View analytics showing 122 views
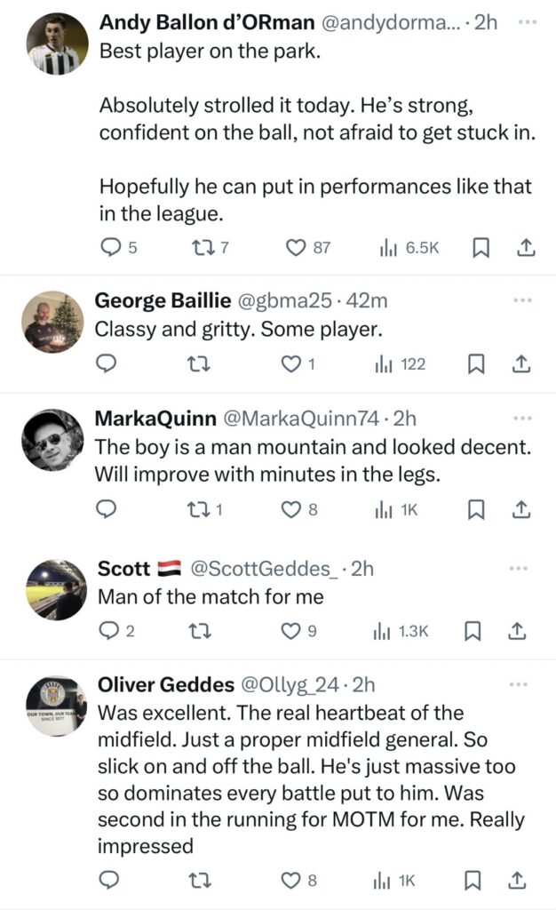 click(x=400, y=363)
